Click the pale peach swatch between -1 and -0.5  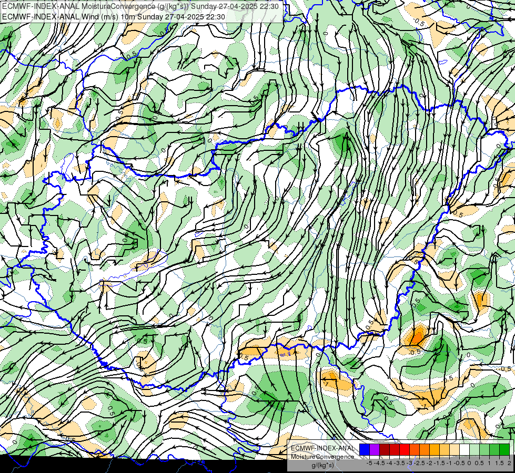[455, 449]
